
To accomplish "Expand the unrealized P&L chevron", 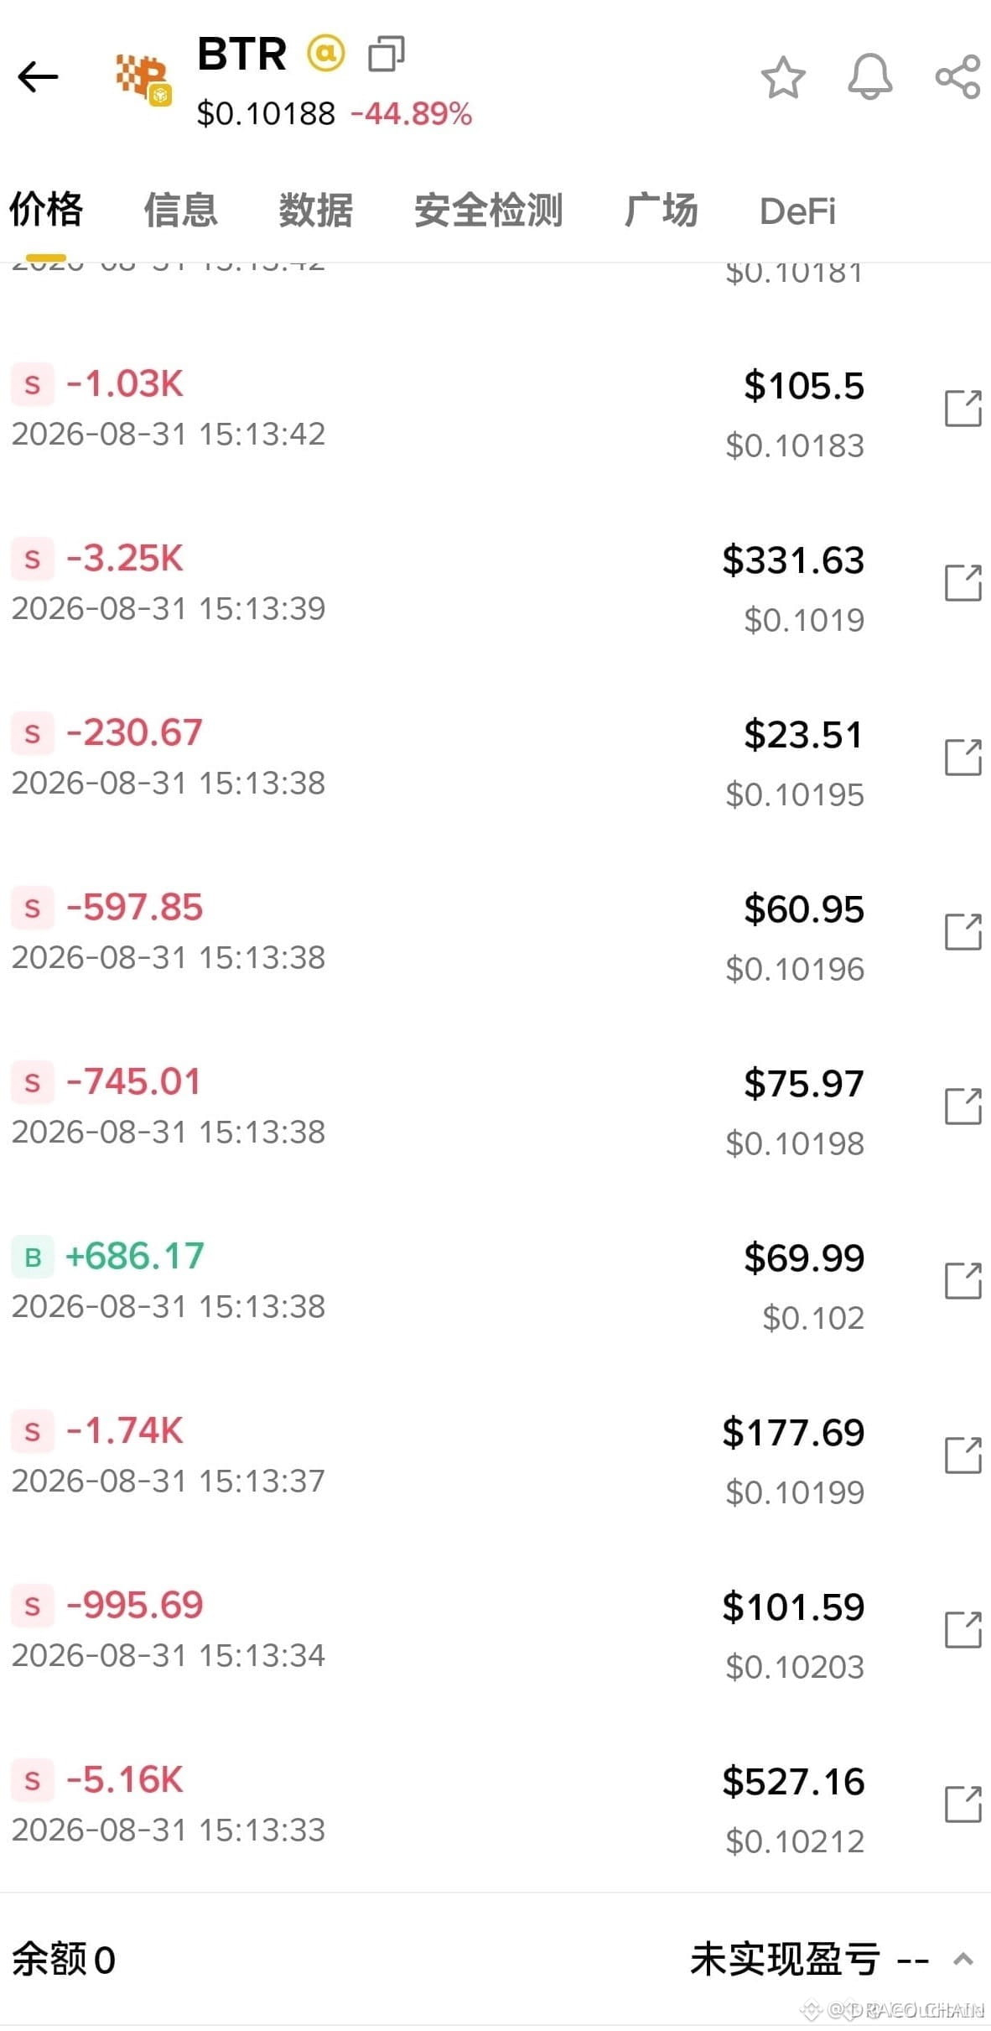I will pos(963,1960).
